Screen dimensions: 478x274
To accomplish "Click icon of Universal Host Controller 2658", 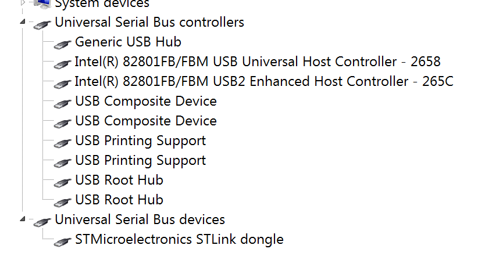I will coord(62,63).
